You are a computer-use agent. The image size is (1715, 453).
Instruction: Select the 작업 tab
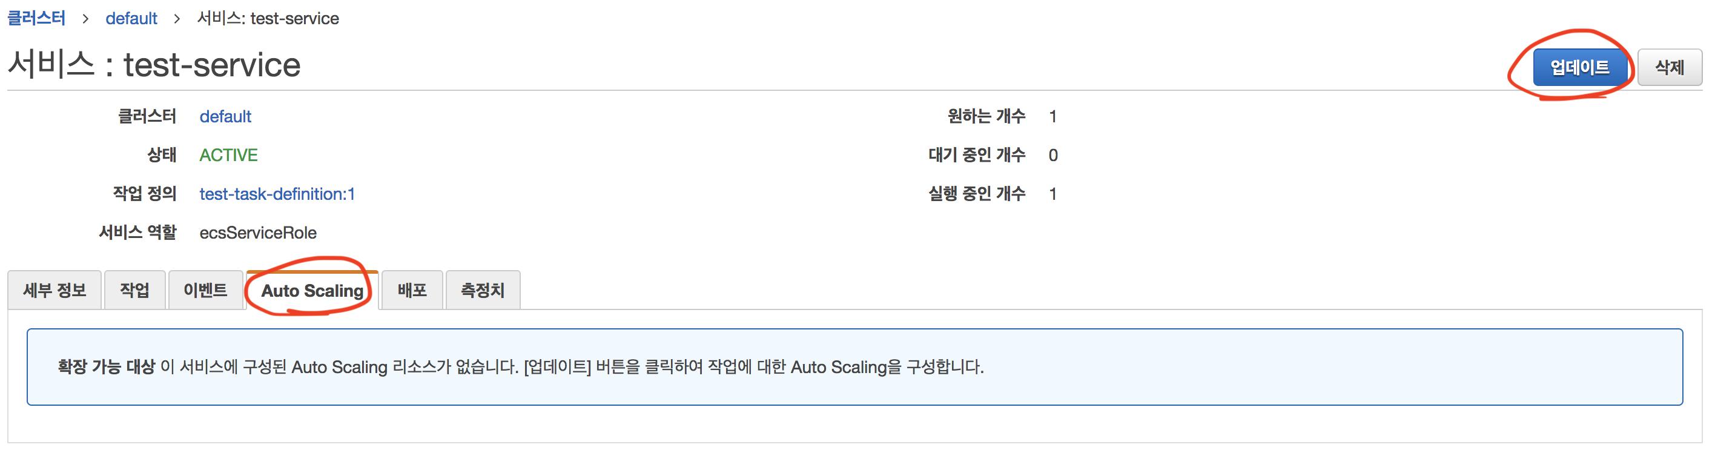[x=134, y=291]
